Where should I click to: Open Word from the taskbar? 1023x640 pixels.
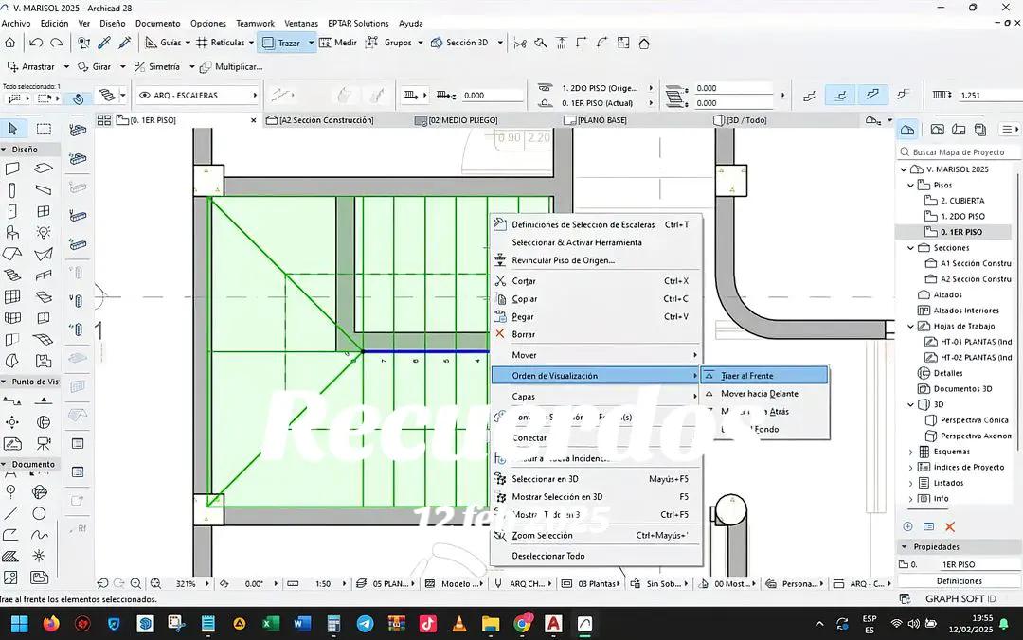pyautogui.click(x=301, y=624)
